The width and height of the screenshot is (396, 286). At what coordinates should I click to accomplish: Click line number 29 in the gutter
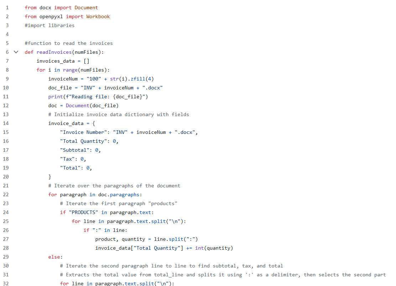6,257
